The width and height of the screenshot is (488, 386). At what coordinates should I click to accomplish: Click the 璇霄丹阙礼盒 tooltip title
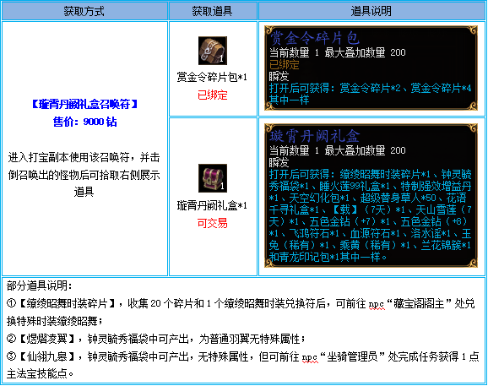[x=315, y=136]
